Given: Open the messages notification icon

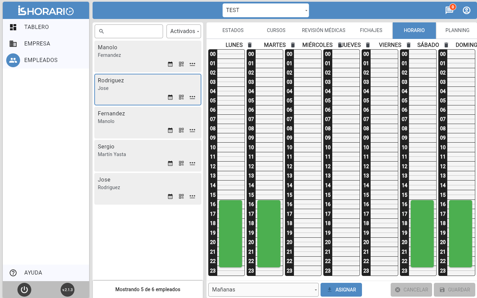Looking at the screenshot, I should [x=449, y=10].
